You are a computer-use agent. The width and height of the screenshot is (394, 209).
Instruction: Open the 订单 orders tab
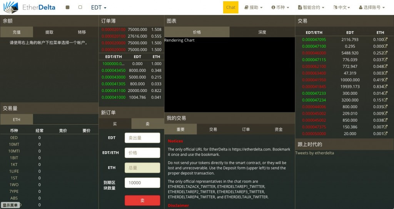(x=246, y=129)
